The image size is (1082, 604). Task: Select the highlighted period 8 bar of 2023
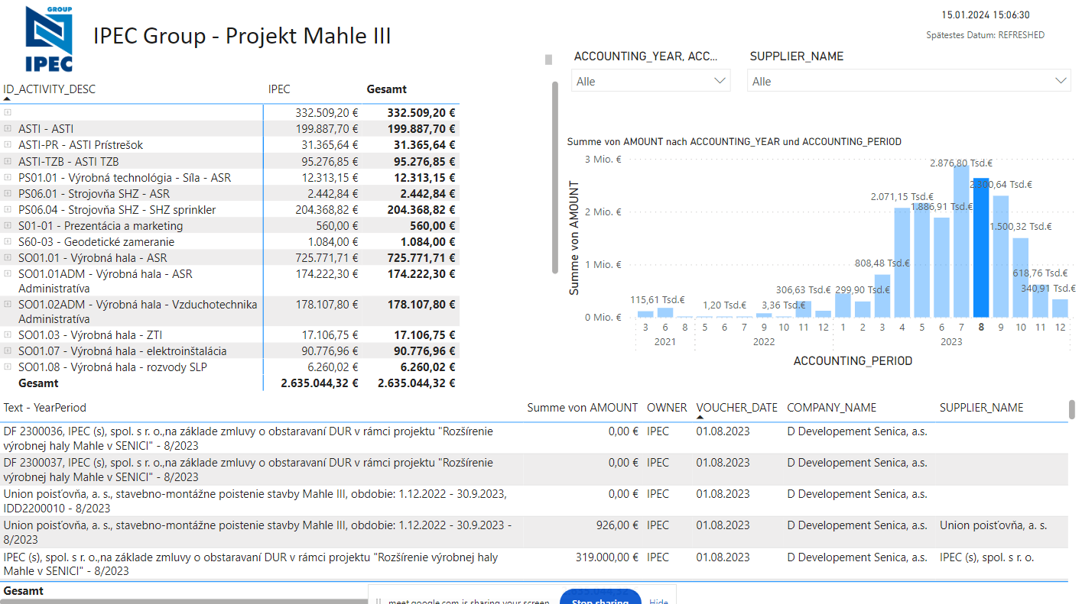pos(981,248)
